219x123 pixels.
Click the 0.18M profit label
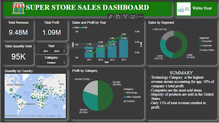[x=89, y=51]
